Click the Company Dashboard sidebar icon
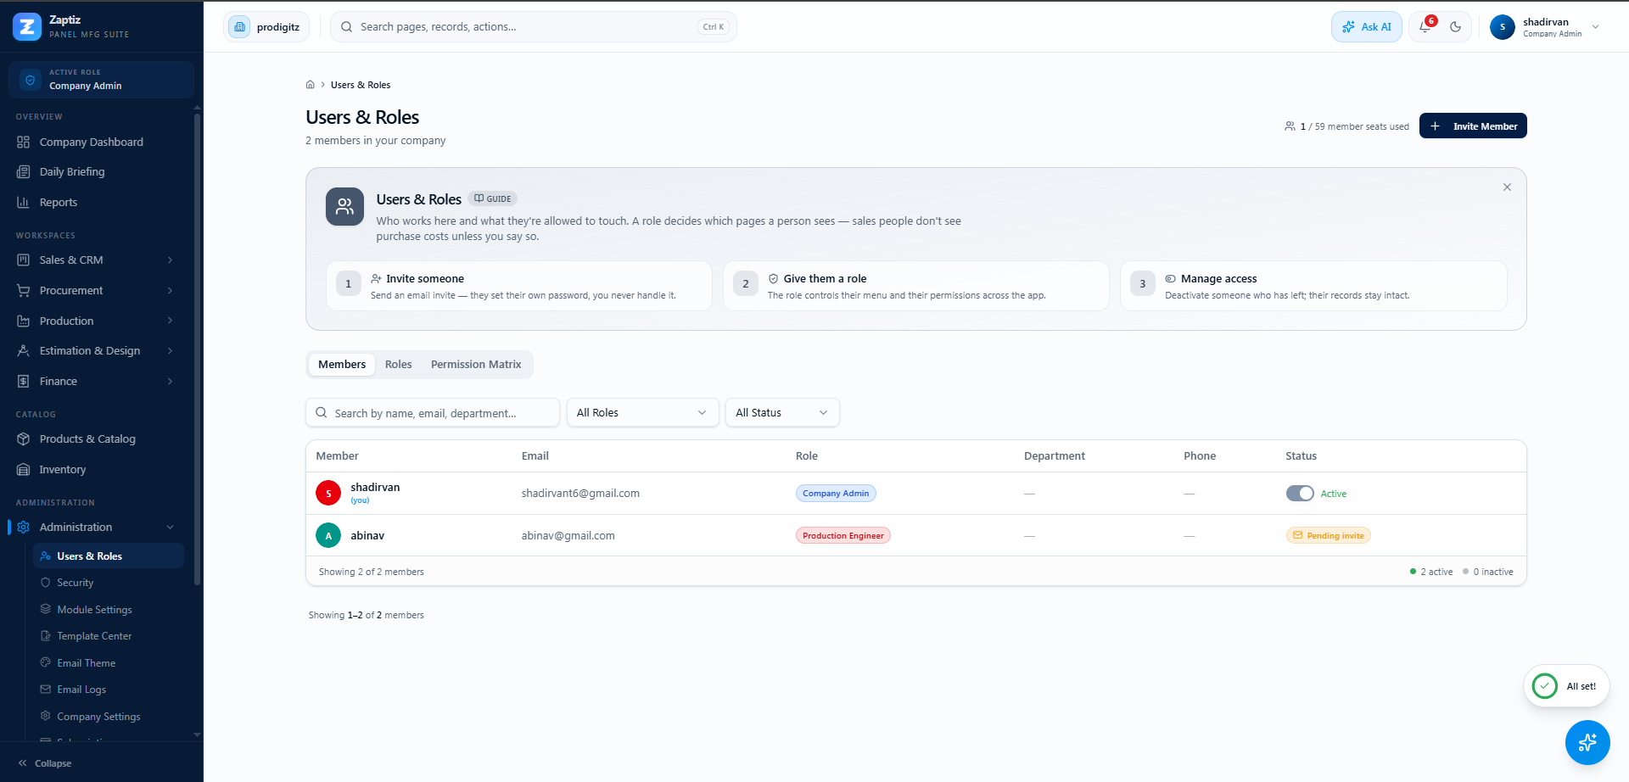1629x782 pixels. point(24,142)
